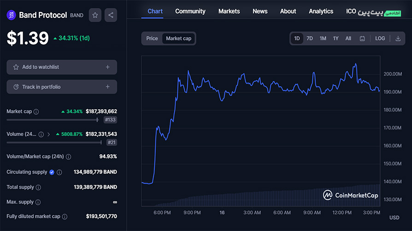Click the 200.00M axis label
The image size is (412, 231).
393,74
